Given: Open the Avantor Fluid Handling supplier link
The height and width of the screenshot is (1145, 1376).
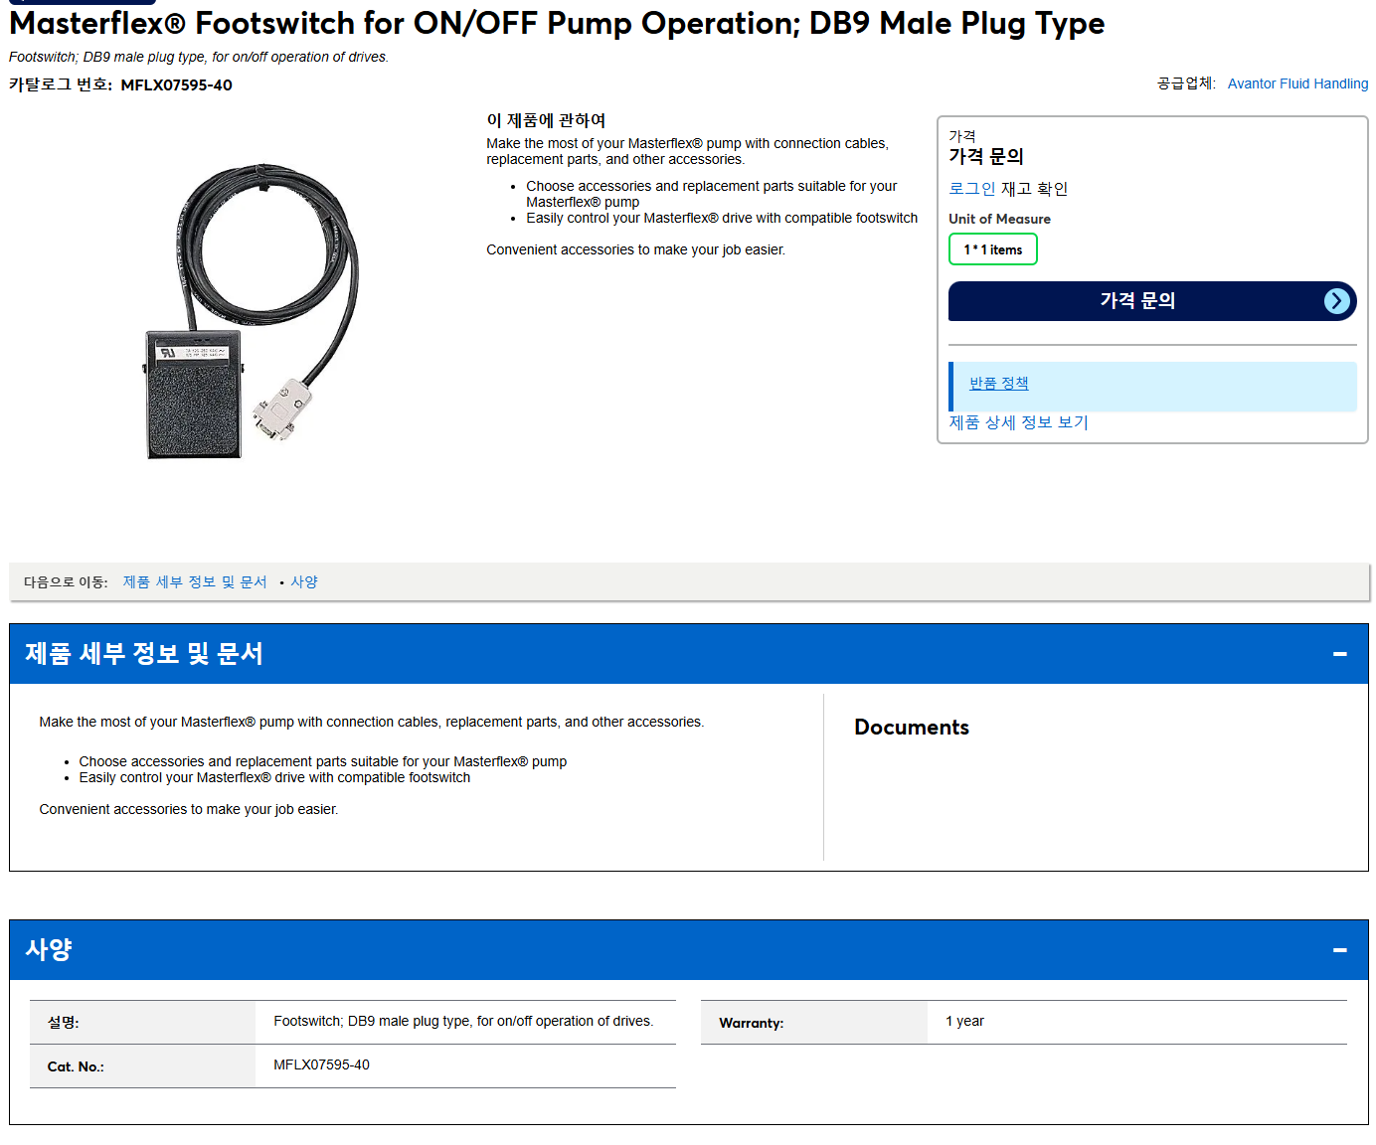Looking at the screenshot, I should click(1297, 83).
